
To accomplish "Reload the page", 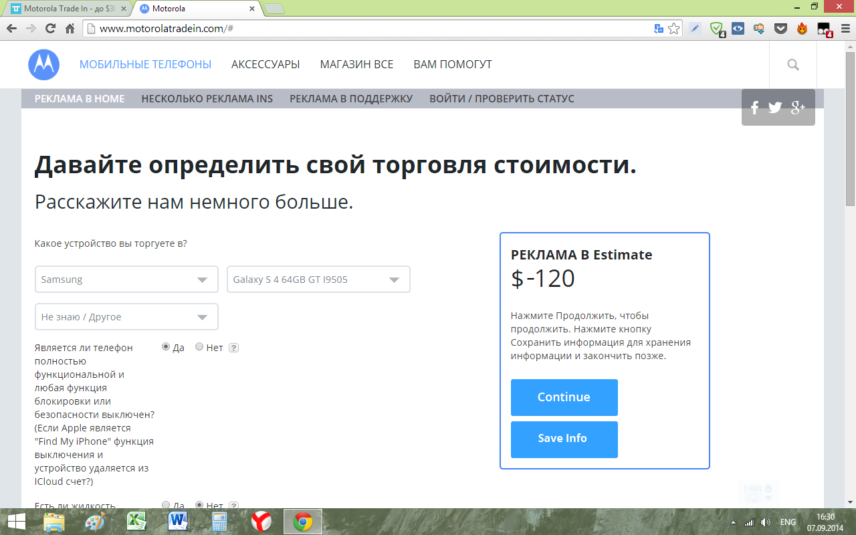I will pos(50,29).
